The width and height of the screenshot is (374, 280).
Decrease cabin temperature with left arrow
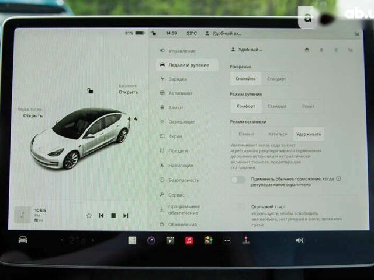[62, 240]
